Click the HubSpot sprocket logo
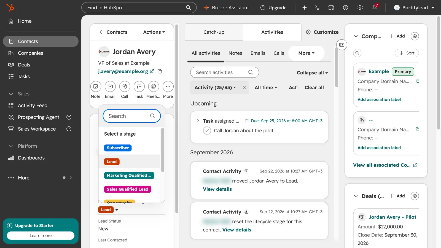This screenshot has height=248, width=441. point(10,7)
